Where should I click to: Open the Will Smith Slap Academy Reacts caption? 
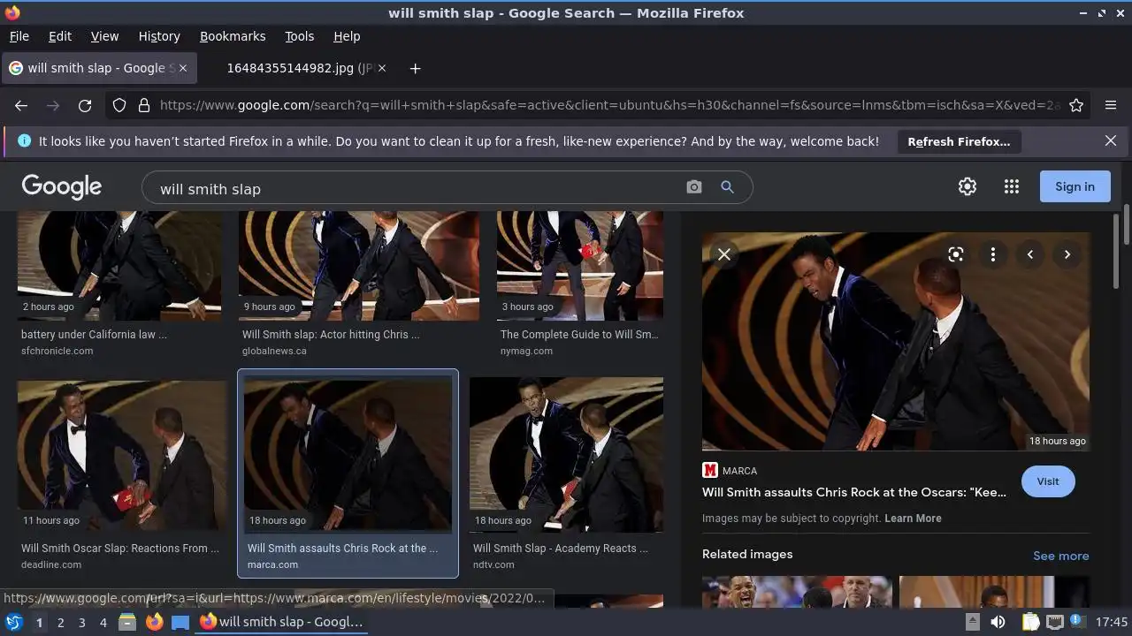[x=561, y=549]
